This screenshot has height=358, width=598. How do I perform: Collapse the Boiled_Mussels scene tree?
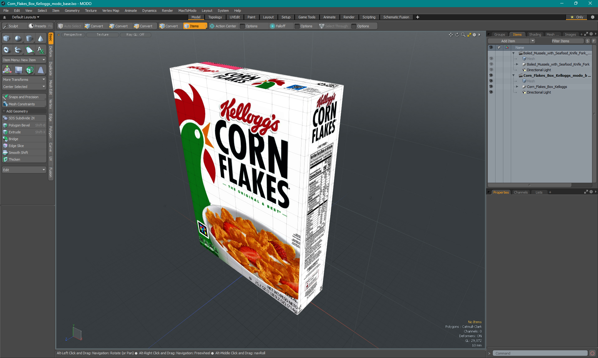click(514, 53)
